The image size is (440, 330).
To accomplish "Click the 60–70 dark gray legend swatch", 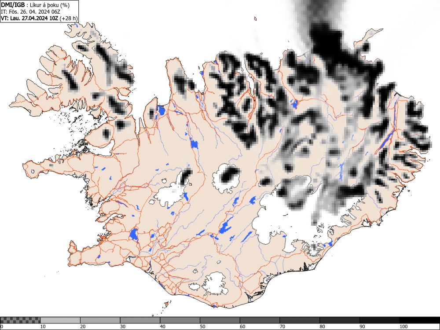I will tap(260, 320).
